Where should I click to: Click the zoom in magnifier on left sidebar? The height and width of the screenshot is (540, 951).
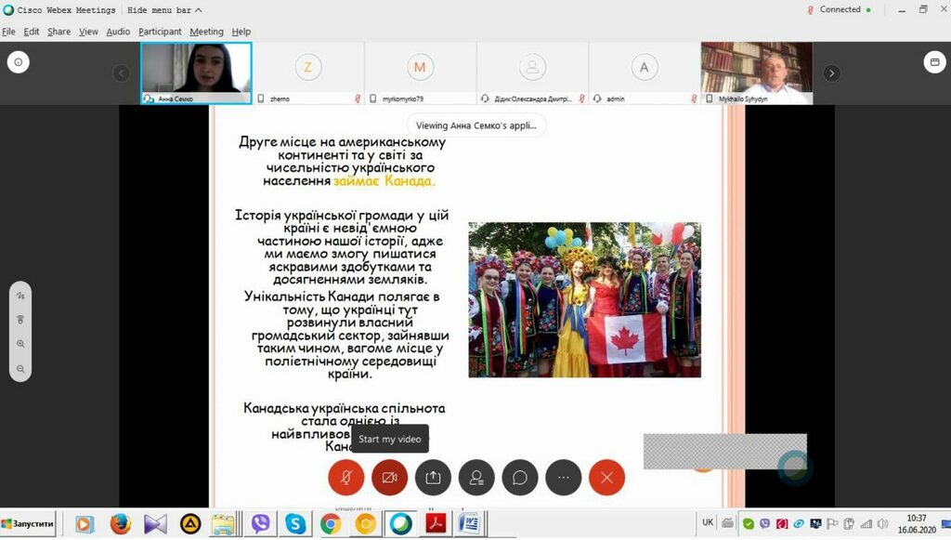click(x=20, y=343)
